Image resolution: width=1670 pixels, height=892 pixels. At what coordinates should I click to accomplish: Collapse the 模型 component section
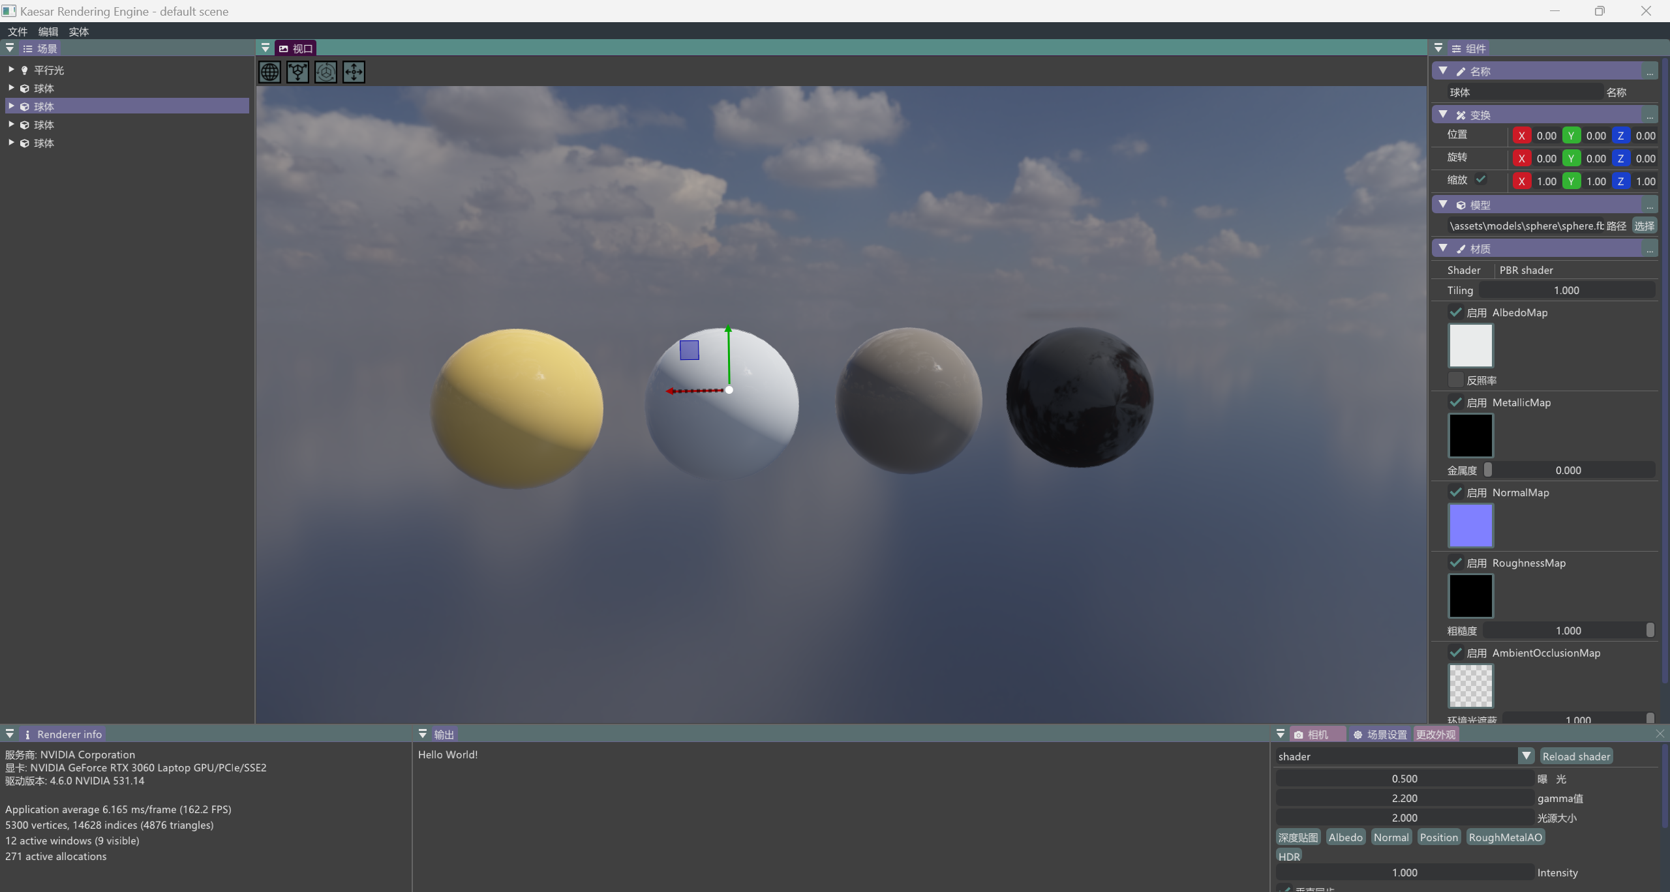tap(1443, 204)
